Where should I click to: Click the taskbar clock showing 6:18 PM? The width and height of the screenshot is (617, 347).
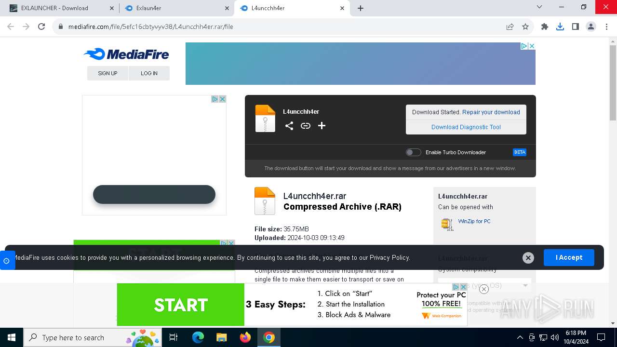pyautogui.click(x=576, y=337)
